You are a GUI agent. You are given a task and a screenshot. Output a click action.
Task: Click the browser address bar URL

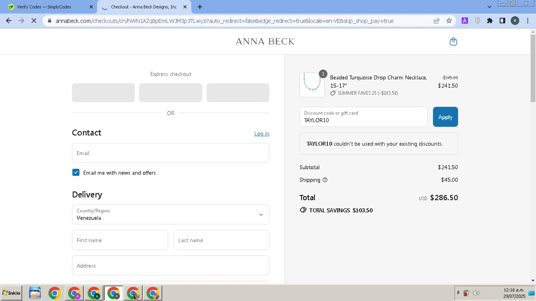click(224, 21)
